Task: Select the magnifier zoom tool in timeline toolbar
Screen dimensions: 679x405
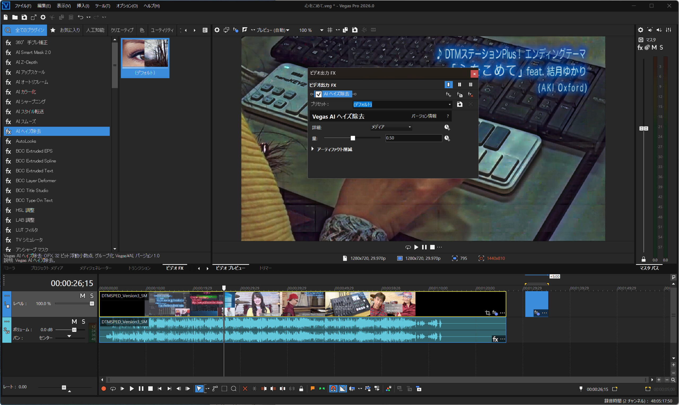Action: [234, 389]
